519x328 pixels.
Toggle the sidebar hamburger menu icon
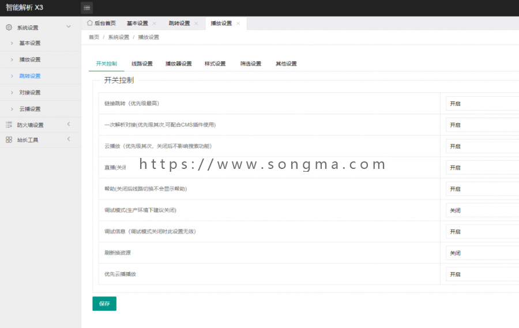pyautogui.click(x=86, y=7)
